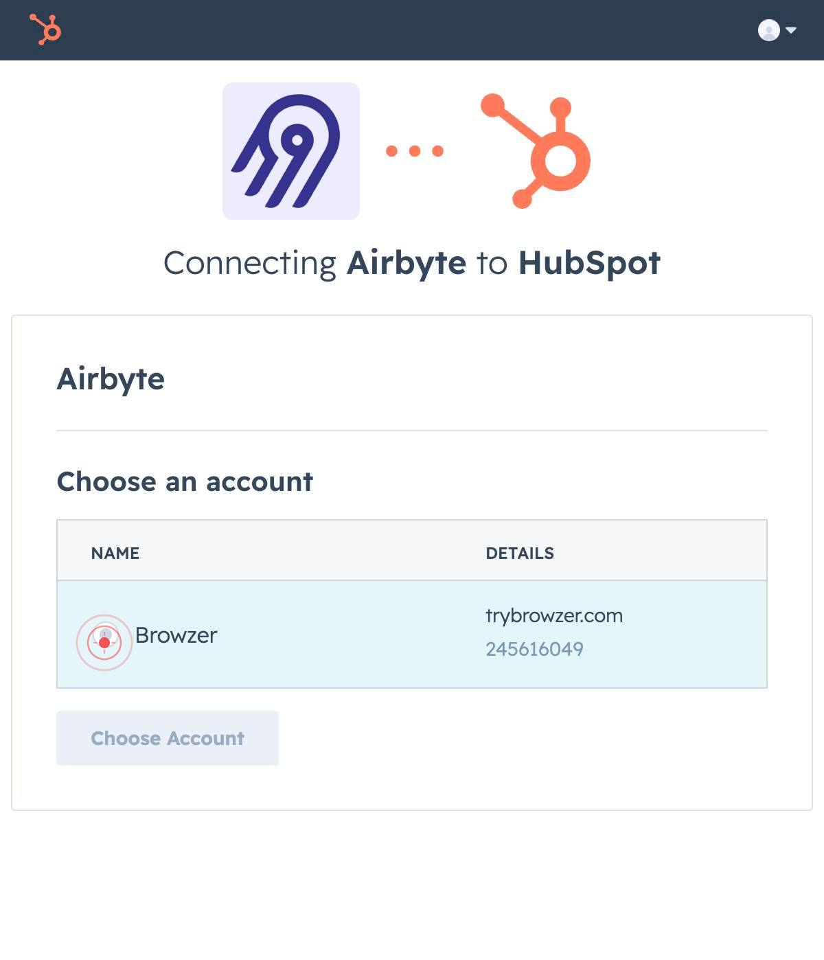
Task: Click the rightmost orange connecting dot
Action: tap(437, 151)
